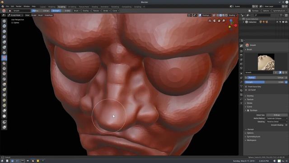Click the volume icon in taskbar
289x163 pixels.
coord(275,161)
